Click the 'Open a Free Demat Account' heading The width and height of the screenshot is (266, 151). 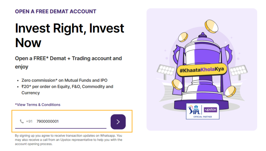(55, 11)
